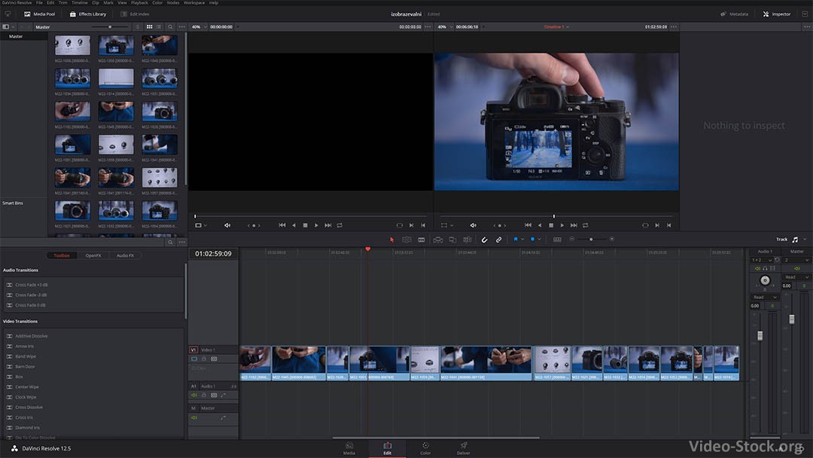
Task: Play reverse in timeline viewer
Action: pos(540,225)
